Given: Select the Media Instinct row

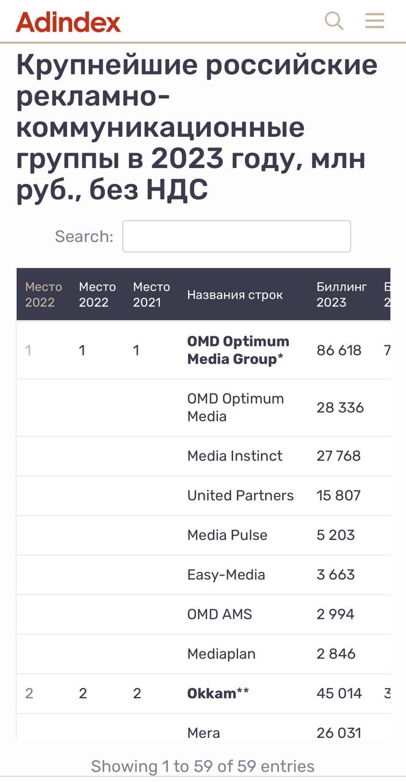Looking at the screenshot, I should tap(235, 456).
